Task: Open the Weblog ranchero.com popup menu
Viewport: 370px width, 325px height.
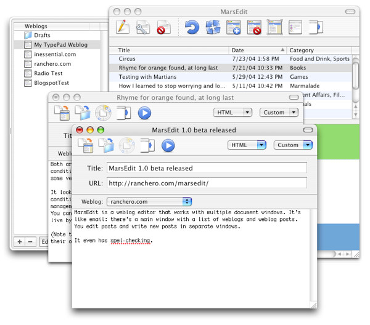Action: point(149,201)
